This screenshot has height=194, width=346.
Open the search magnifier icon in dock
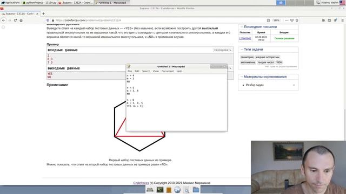click(186, 190)
